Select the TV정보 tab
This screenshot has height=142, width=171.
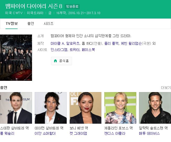click(12, 24)
